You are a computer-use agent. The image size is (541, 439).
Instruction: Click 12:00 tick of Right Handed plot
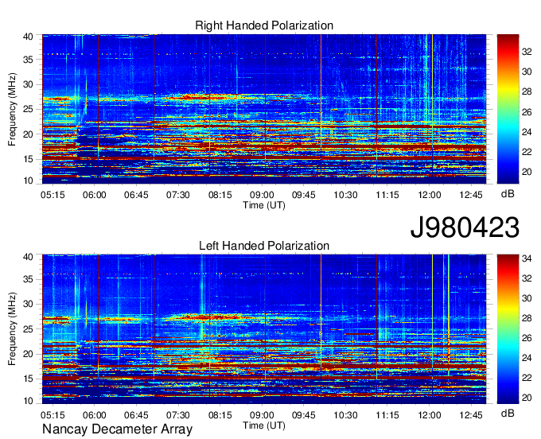click(429, 195)
